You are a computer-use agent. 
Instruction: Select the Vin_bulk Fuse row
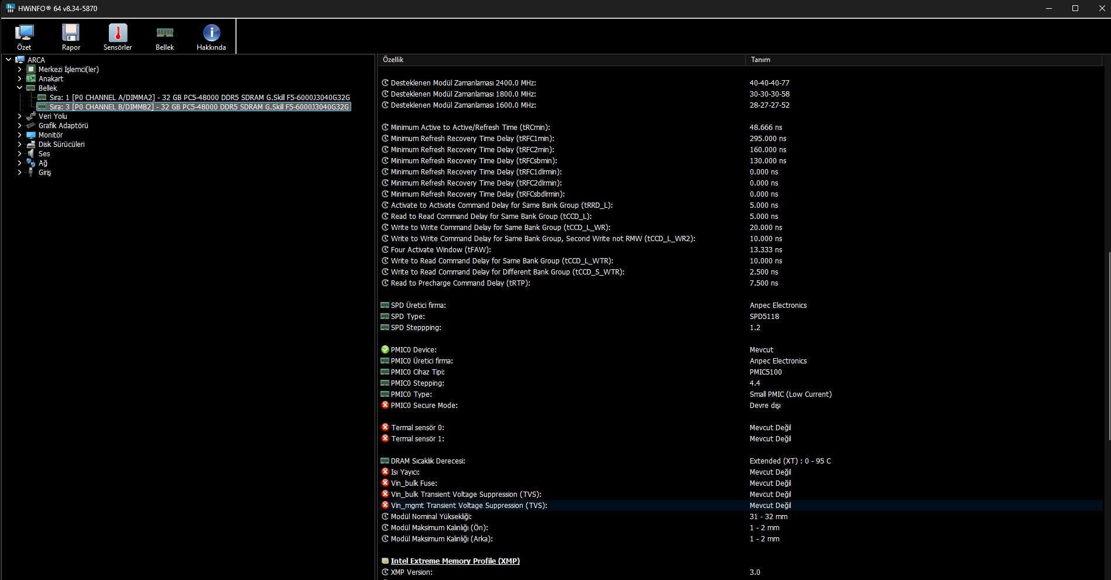coord(740,483)
